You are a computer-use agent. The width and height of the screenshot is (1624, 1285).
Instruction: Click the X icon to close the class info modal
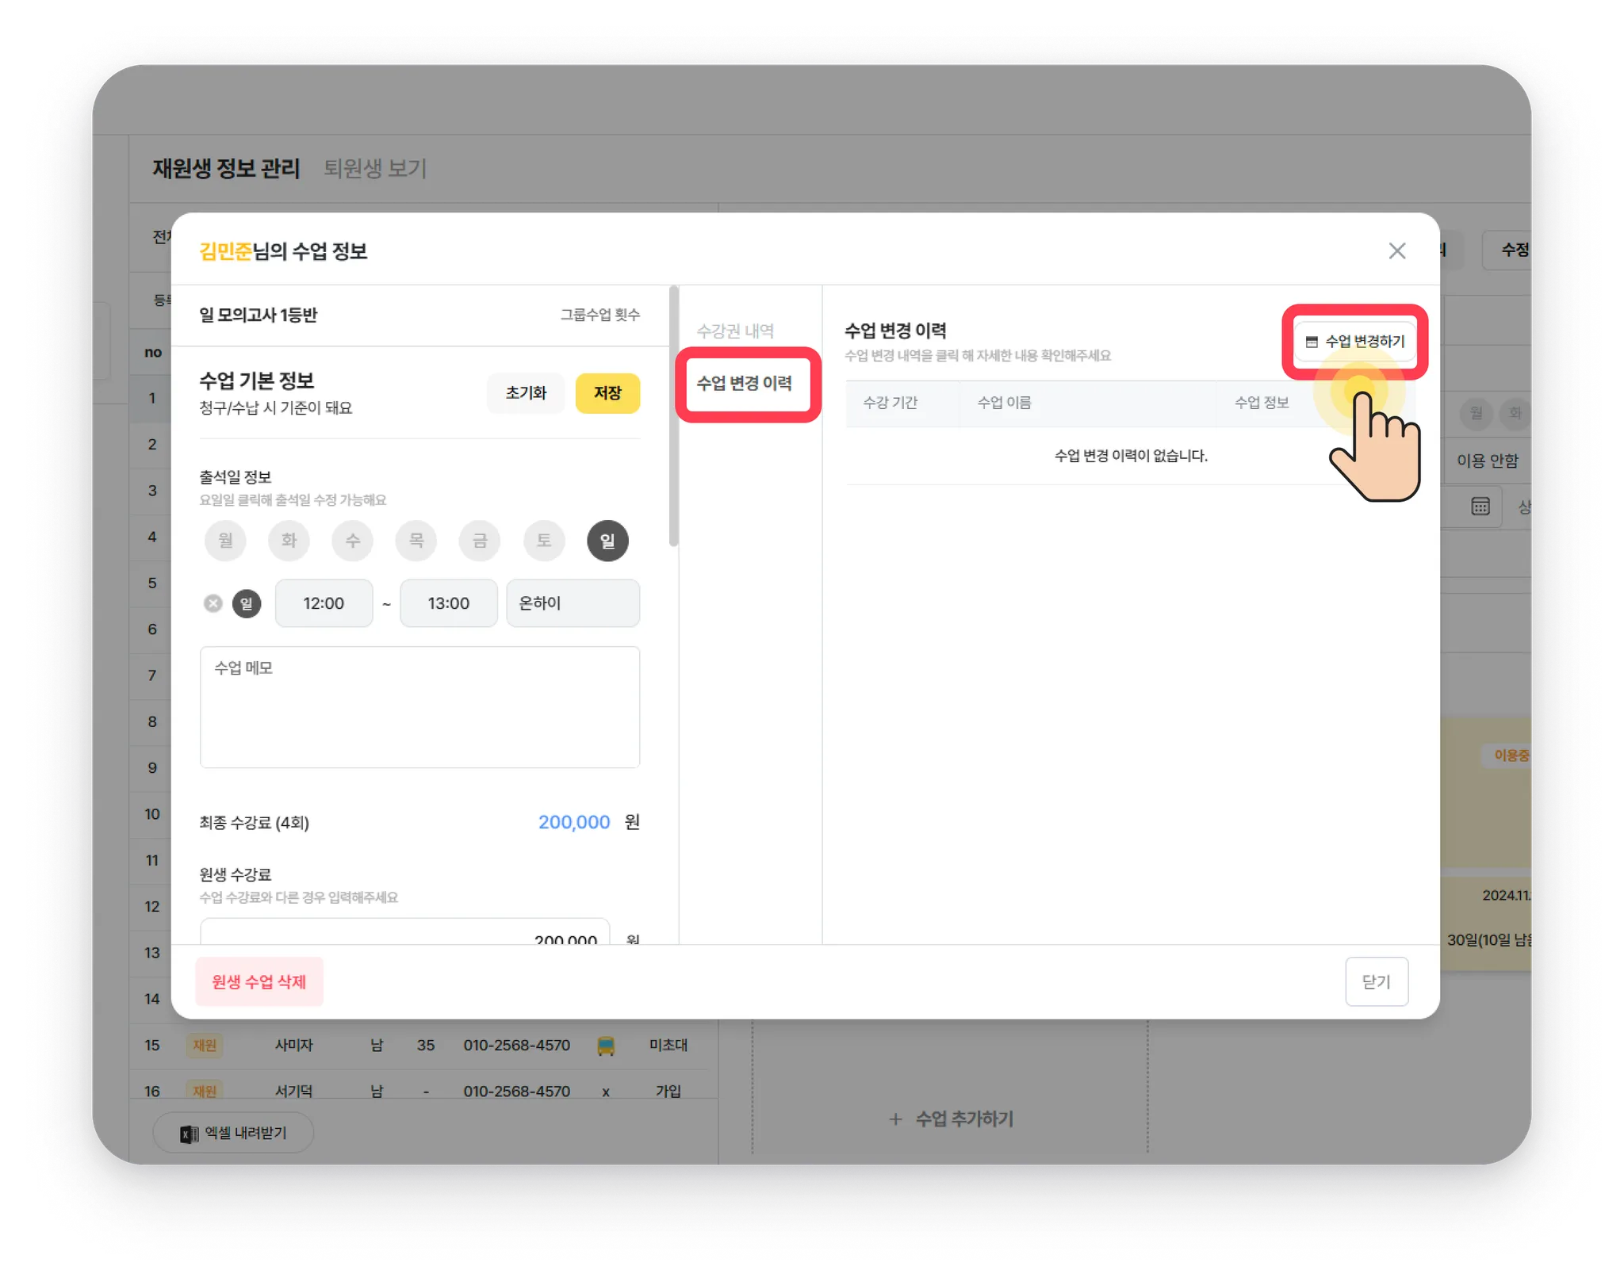(1396, 251)
